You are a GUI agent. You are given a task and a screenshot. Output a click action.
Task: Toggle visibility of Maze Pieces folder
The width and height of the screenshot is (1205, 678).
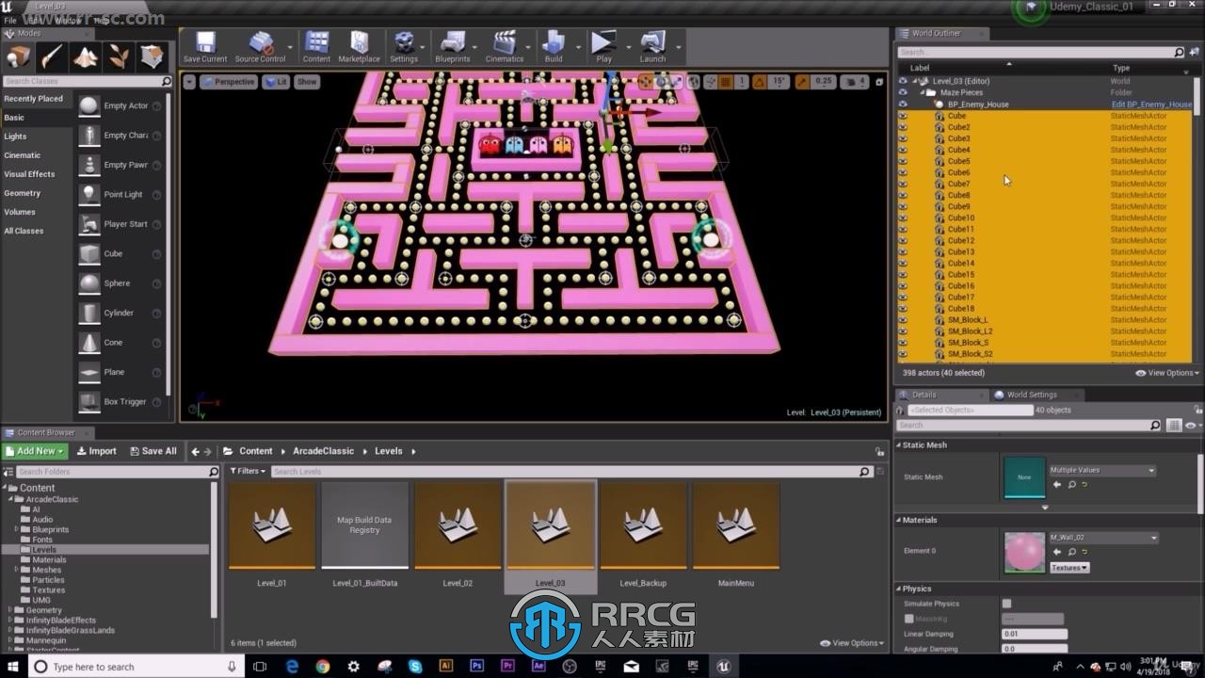click(903, 92)
